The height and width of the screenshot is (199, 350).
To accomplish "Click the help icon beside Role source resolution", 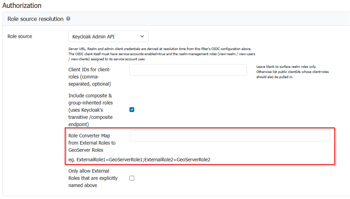I will (x=68, y=18).
